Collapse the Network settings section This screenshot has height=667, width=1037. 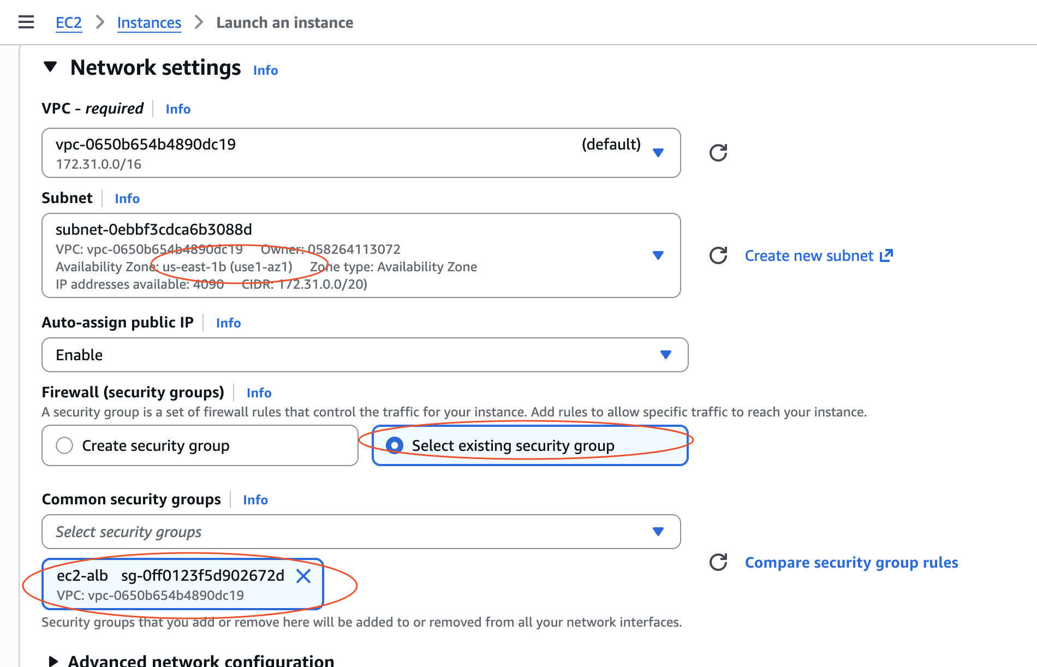[50, 67]
